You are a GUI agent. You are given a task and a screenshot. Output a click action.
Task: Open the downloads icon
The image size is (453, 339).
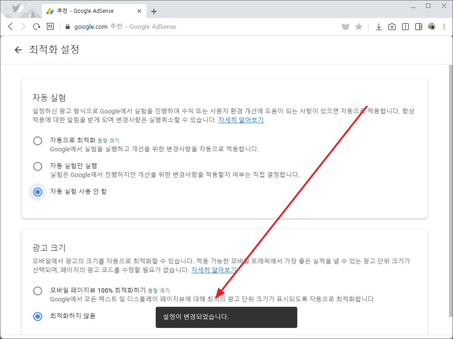[x=379, y=27]
